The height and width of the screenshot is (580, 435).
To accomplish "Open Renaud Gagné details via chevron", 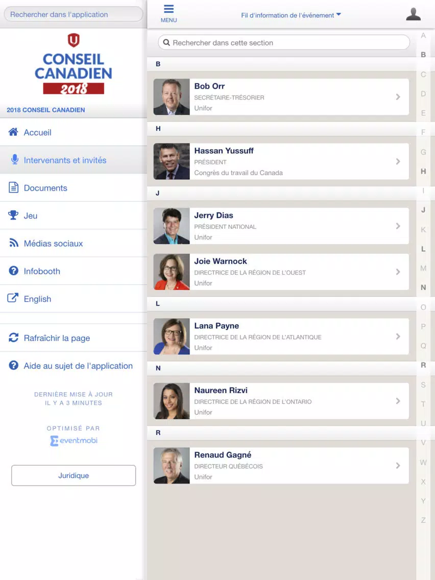I will pos(398,466).
